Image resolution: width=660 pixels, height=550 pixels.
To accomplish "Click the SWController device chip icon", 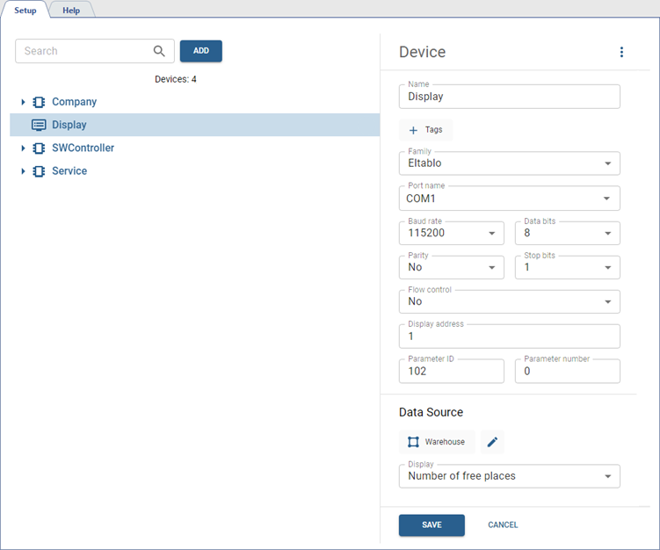I will click(39, 148).
